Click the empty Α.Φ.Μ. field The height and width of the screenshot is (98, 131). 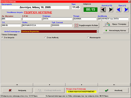pyautogui.click(x=32, y=19)
